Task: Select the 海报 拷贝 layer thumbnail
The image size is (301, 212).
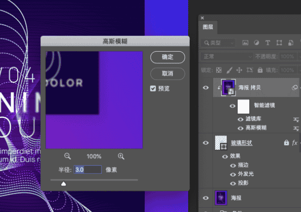Action: click(x=228, y=87)
